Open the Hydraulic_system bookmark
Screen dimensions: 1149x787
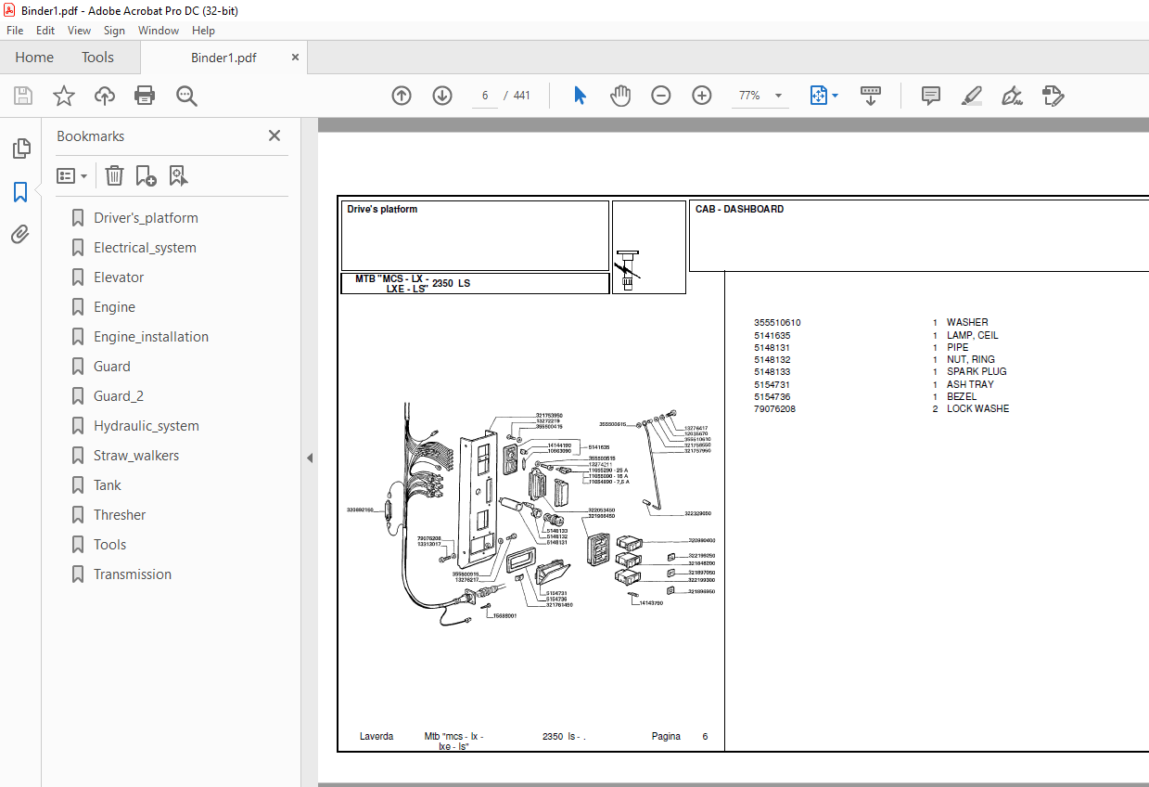pos(147,426)
